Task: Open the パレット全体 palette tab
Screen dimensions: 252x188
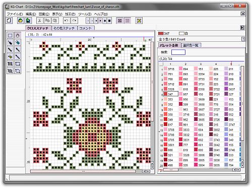Action: (169, 45)
